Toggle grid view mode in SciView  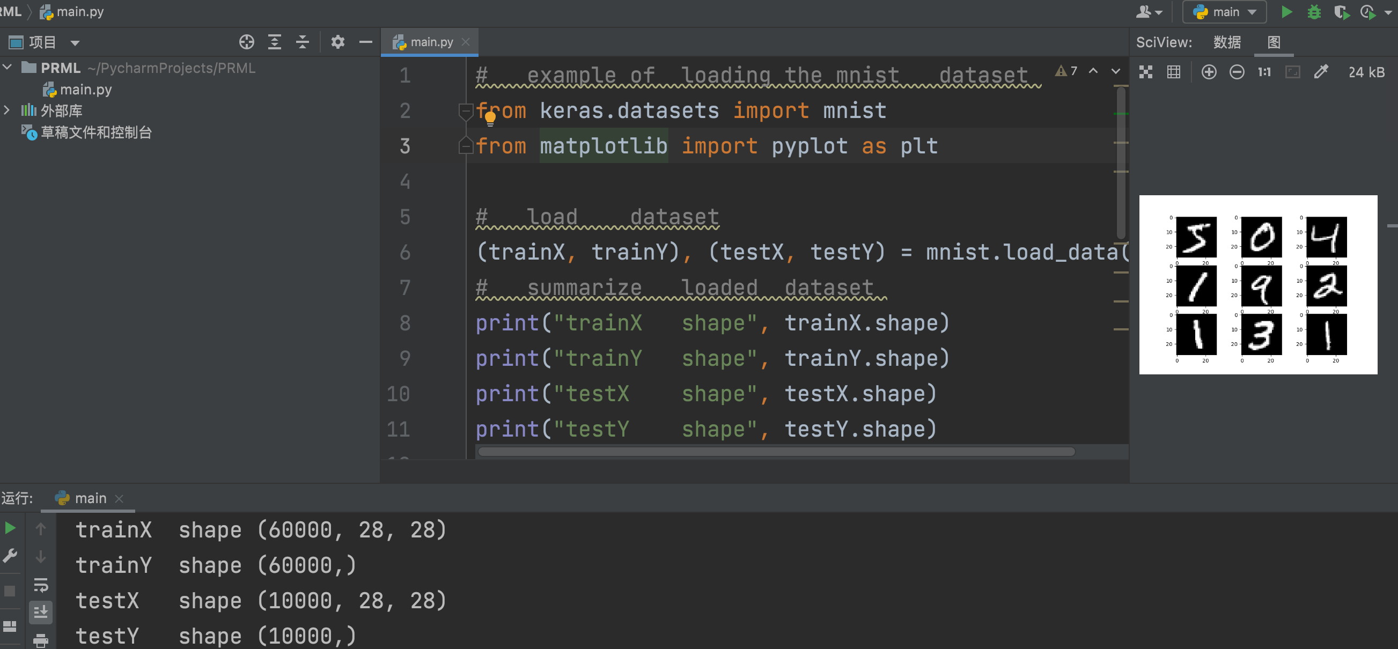pyautogui.click(x=1173, y=71)
